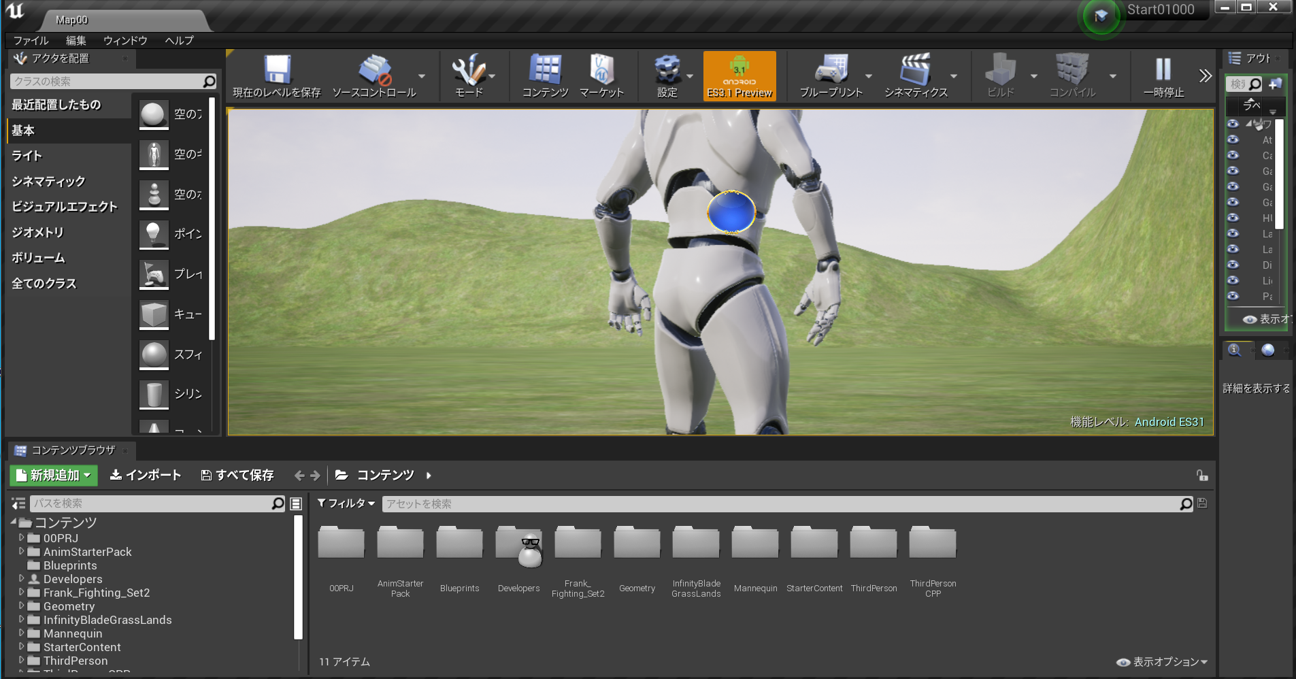Show more toolbar items via double chevron
Screen dimensions: 1296x679
pos(1205,76)
